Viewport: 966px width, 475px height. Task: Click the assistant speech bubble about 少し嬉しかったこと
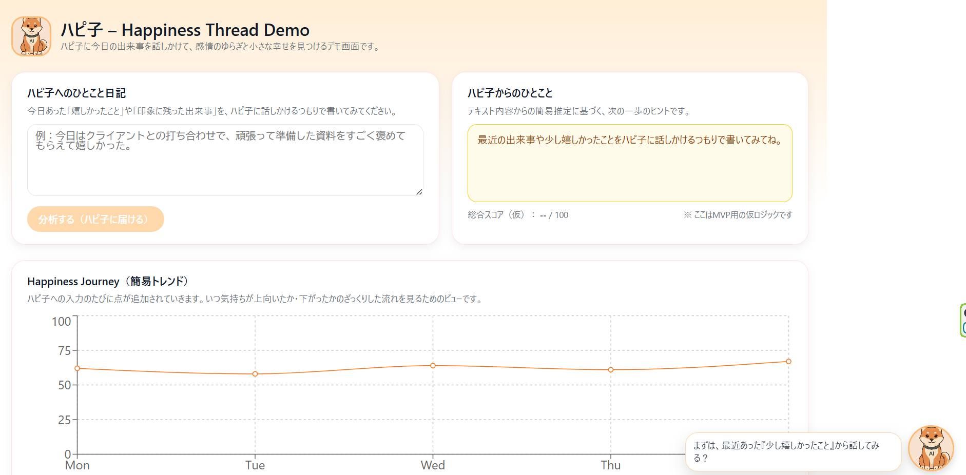pos(793,452)
